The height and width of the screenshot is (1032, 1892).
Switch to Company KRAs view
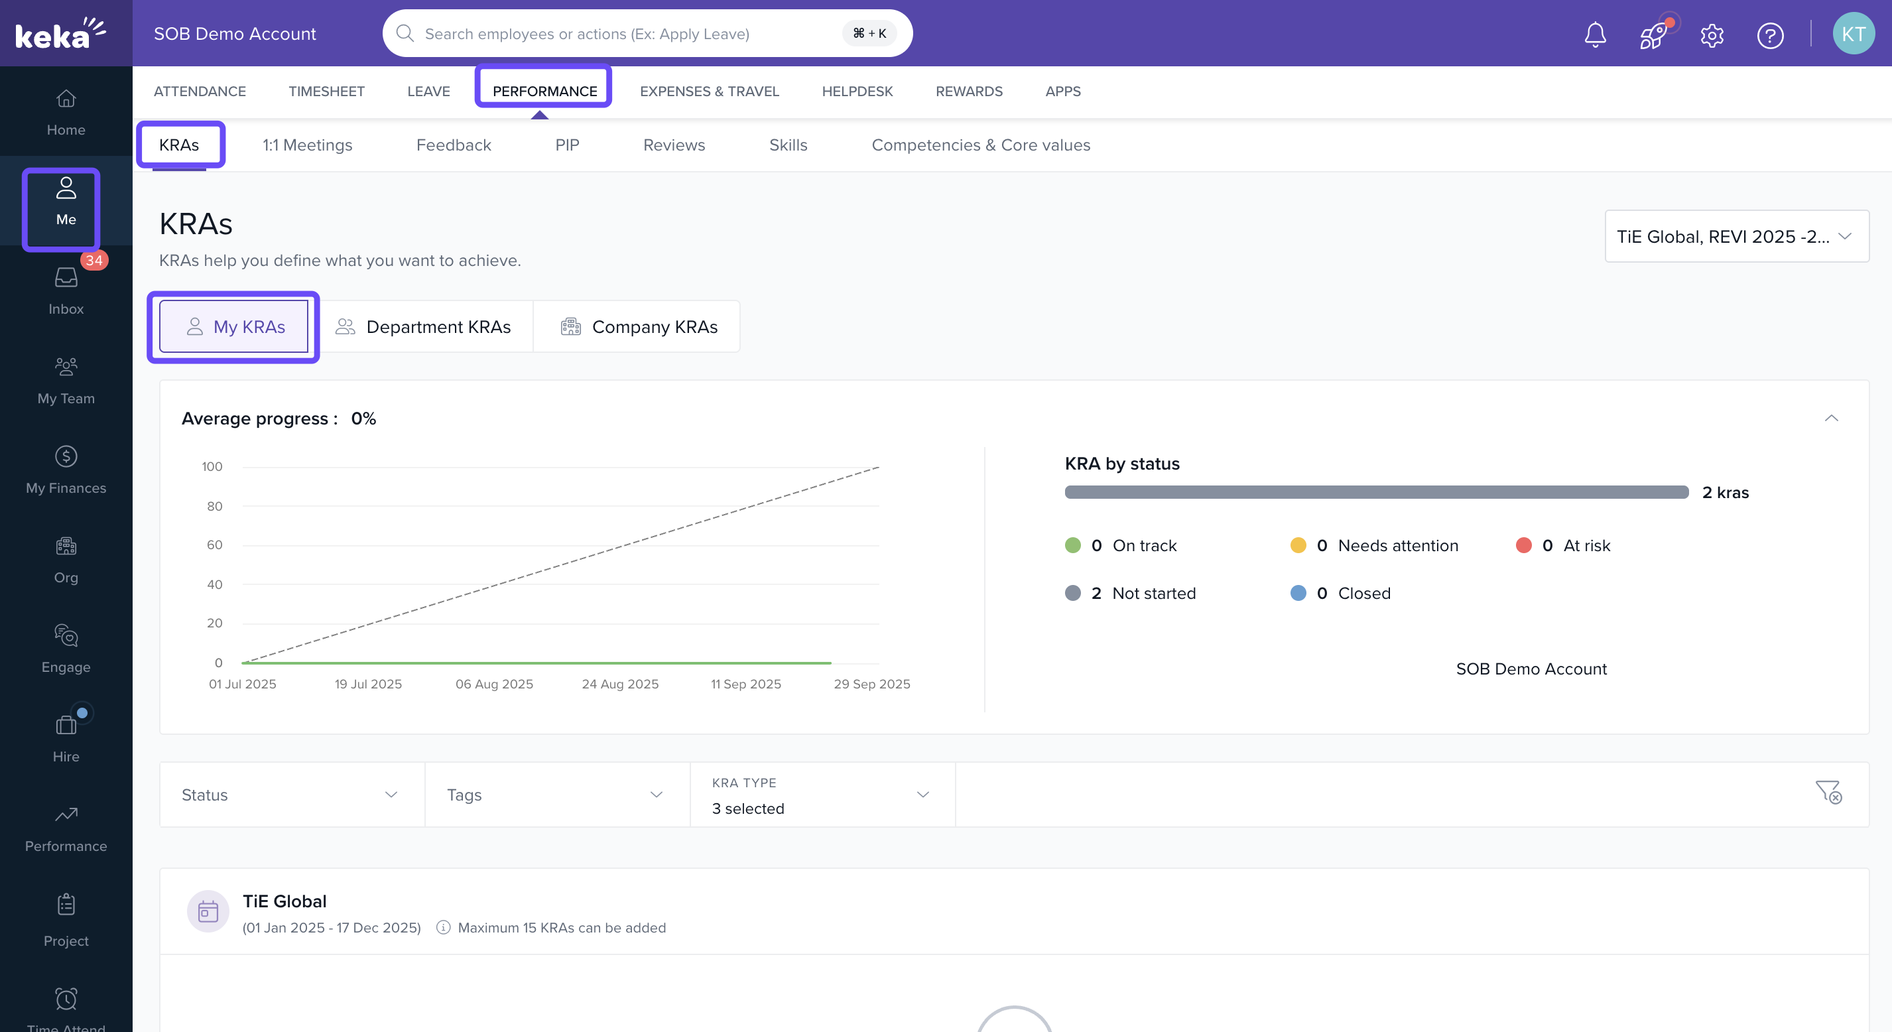(638, 327)
